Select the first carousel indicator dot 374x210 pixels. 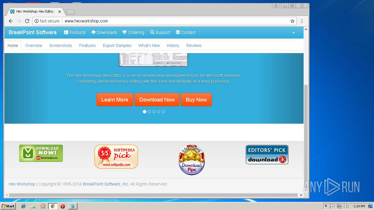click(145, 112)
